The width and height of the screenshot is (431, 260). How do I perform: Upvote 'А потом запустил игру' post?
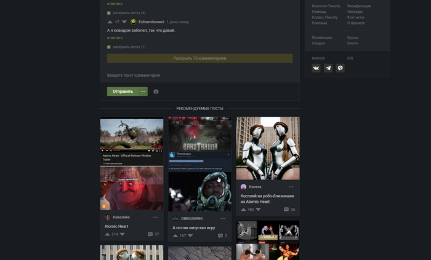pyautogui.click(x=175, y=235)
